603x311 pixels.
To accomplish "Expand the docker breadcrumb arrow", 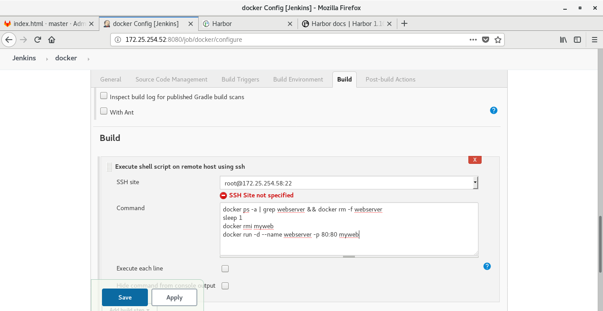I will point(88,59).
